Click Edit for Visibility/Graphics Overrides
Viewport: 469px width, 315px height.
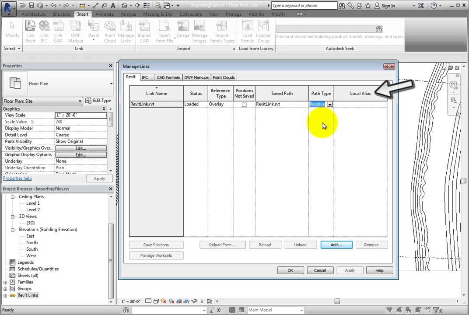point(81,148)
